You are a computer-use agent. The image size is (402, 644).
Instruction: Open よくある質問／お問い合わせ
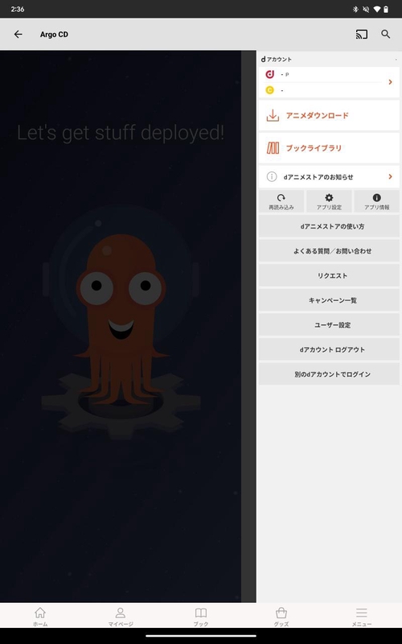tap(329, 251)
